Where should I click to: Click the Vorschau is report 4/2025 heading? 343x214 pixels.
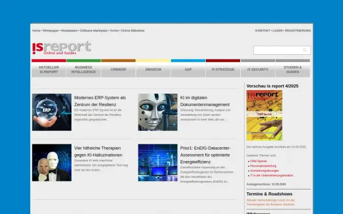coord(272,86)
